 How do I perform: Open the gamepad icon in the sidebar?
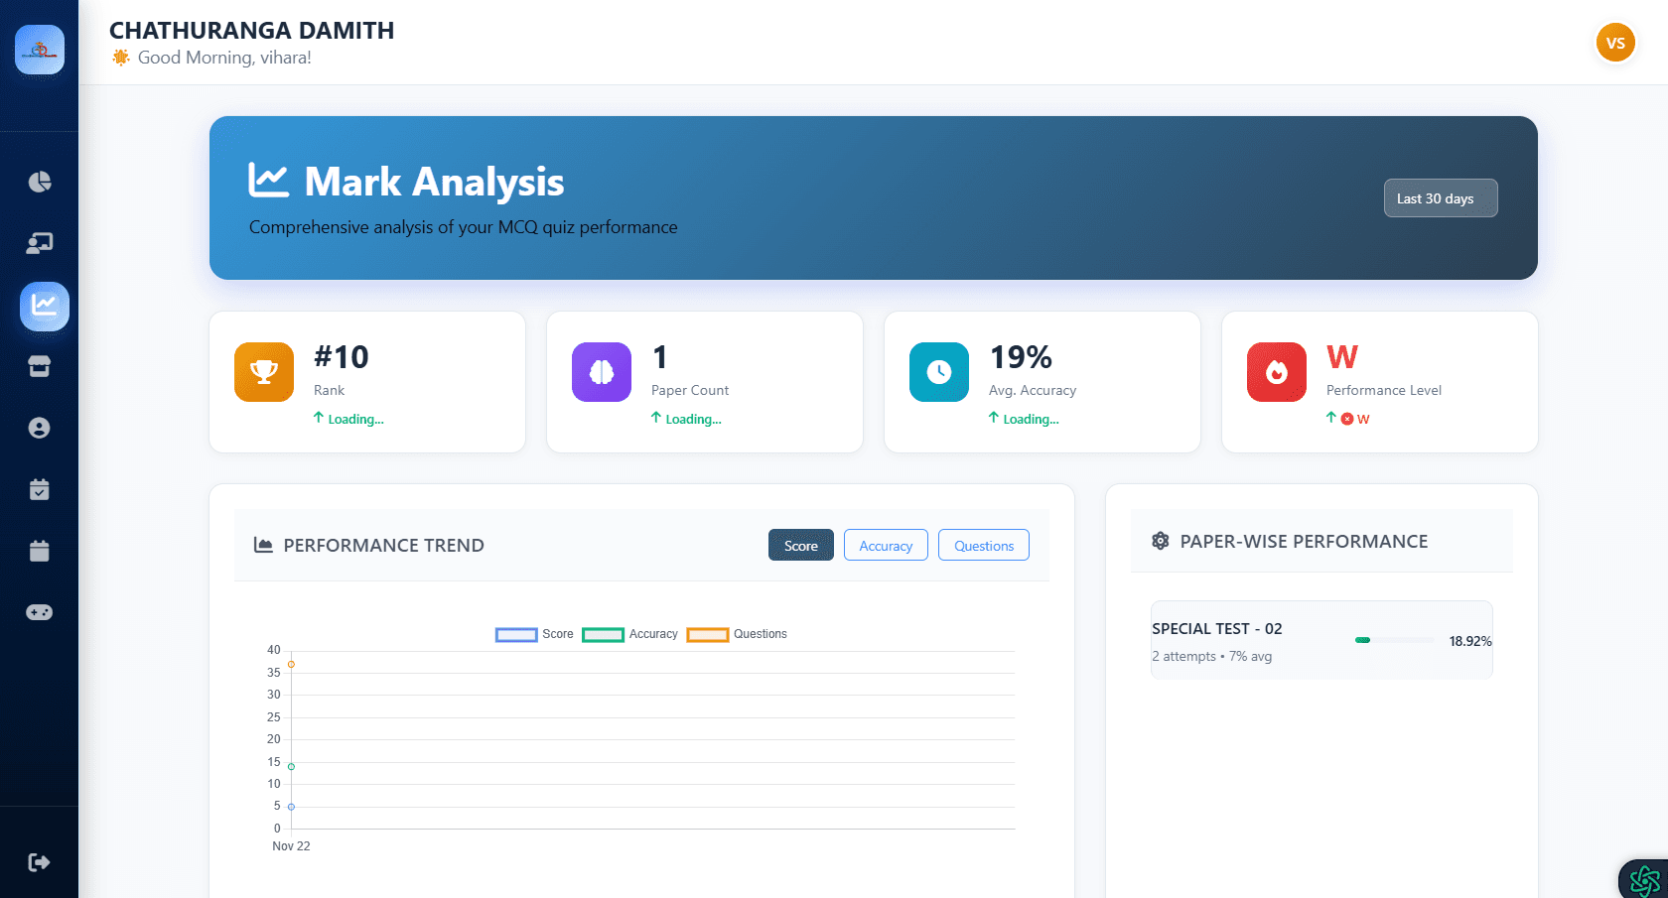pos(39,612)
